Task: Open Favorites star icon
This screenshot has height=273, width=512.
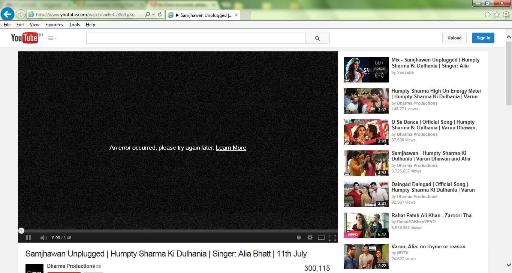Action: pyautogui.click(x=497, y=15)
